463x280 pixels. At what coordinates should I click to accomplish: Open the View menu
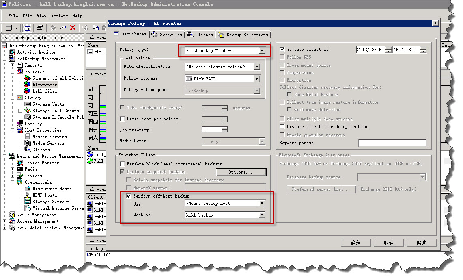pyautogui.click(x=42, y=16)
